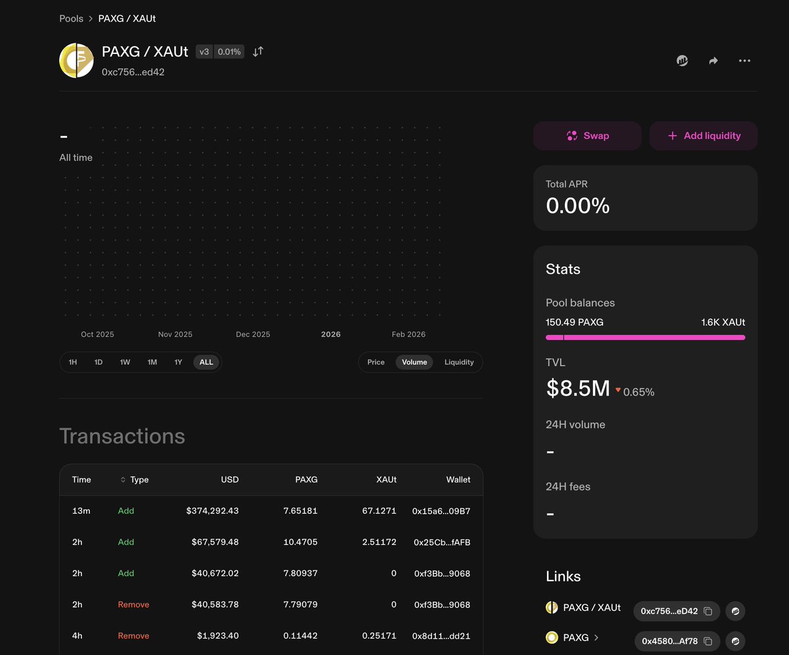Screen dimensions: 789x655
Task: Click the 0.00% Total APR value
Action: click(x=578, y=206)
